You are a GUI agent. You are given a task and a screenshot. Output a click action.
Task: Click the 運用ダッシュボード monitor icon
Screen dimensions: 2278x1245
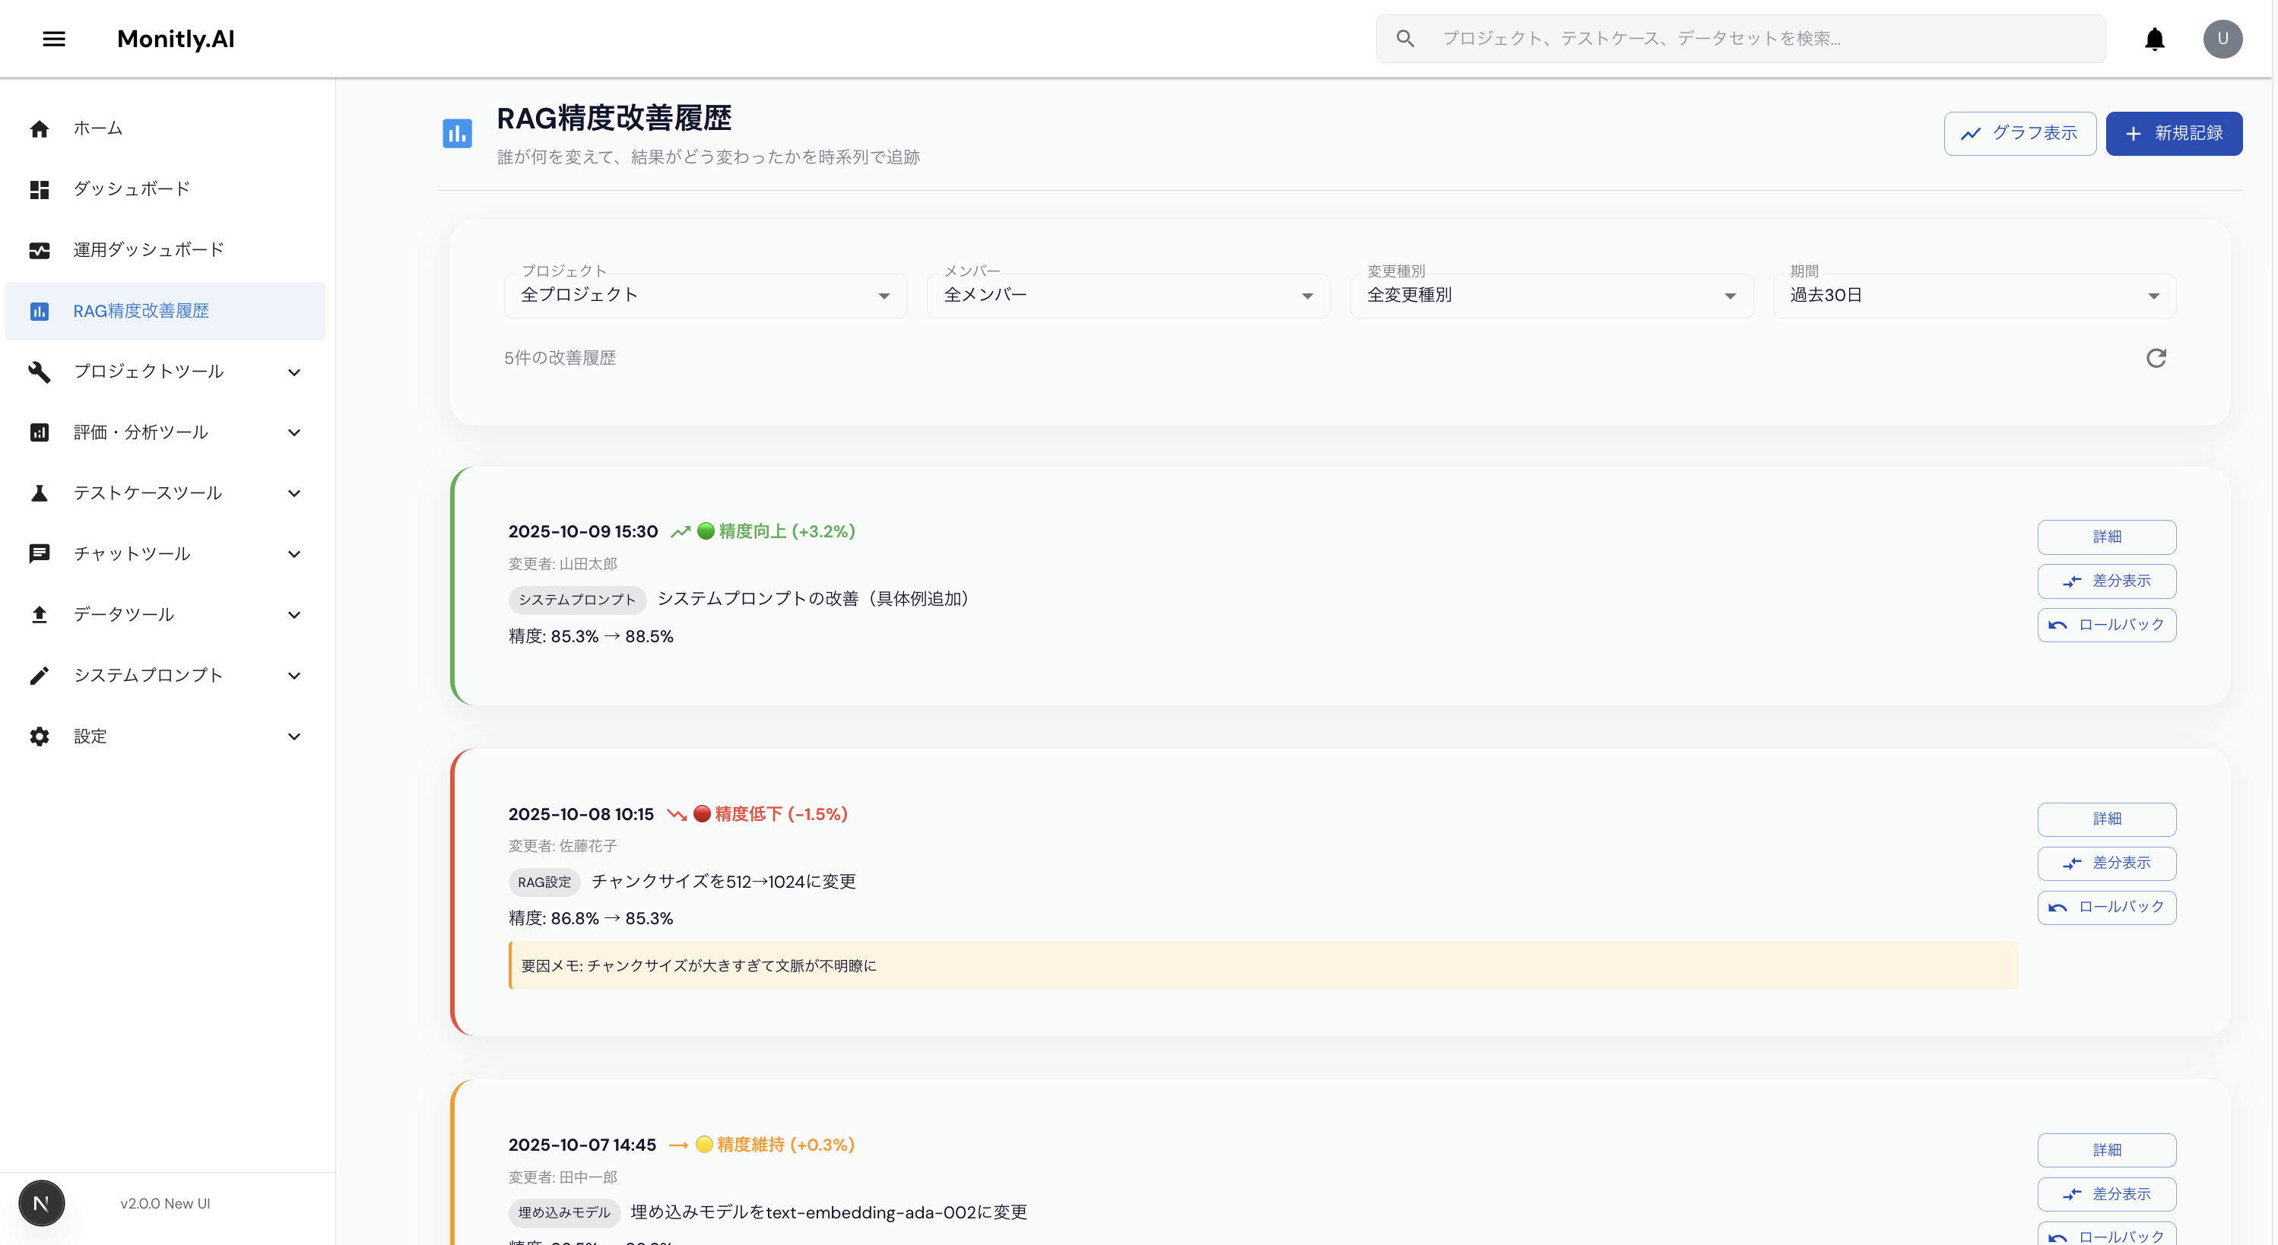pyautogui.click(x=39, y=250)
